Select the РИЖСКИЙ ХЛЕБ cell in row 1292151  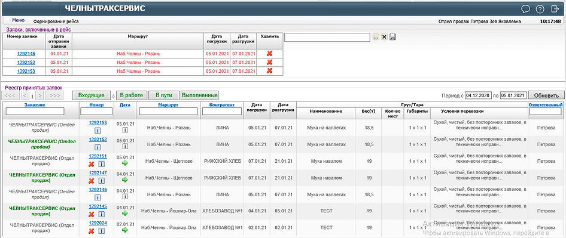pyautogui.click(x=223, y=161)
